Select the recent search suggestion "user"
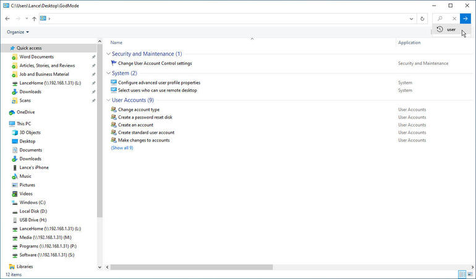 click(451, 30)
